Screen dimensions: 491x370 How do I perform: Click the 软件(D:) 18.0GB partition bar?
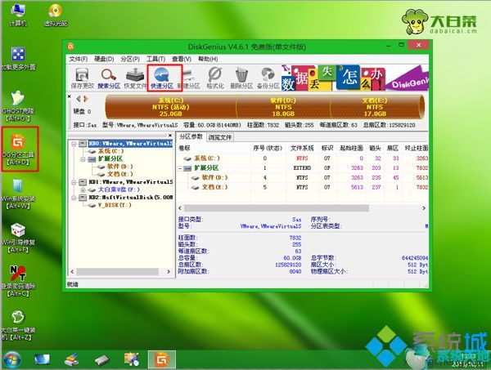tap(283, 107)
